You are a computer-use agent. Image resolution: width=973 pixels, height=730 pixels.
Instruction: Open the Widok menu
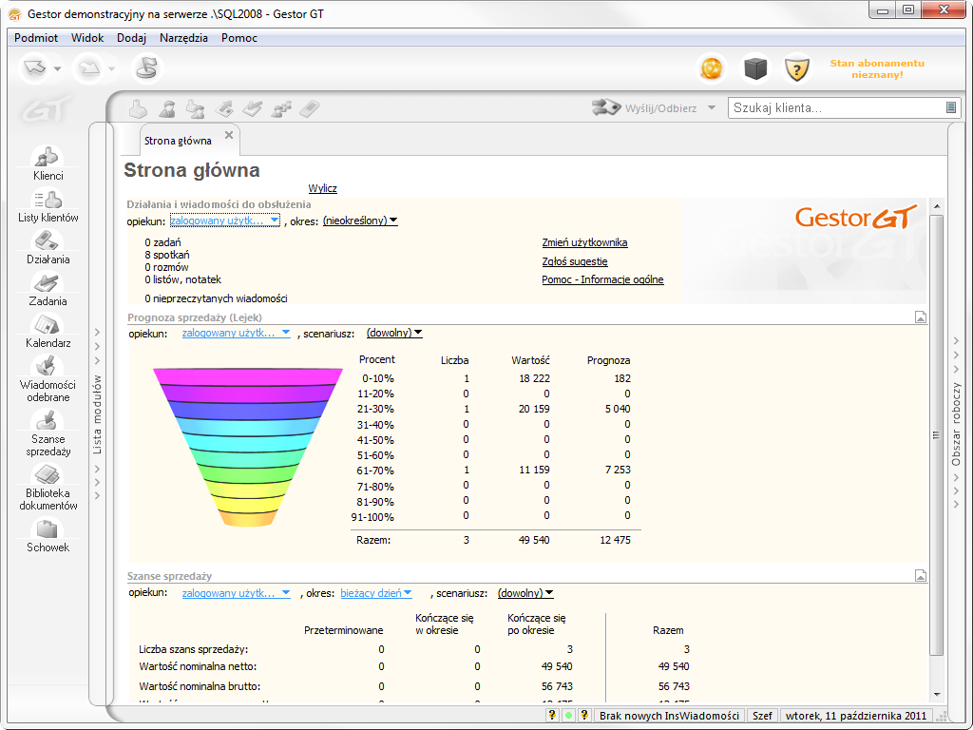coord(87,38)
